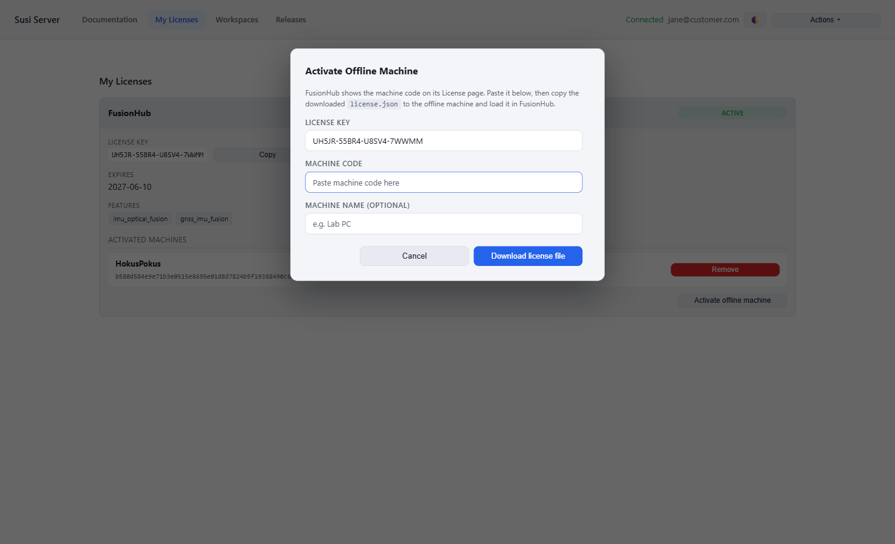Image resolution: width=895 pixels, height=544 pixels.
Task: Click Activate offline machine button
Action: pyautogui.click(x=732, y=300)
